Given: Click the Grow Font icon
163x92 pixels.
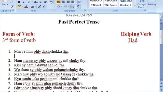Looking at the screenshot, I should click(39, 7).
